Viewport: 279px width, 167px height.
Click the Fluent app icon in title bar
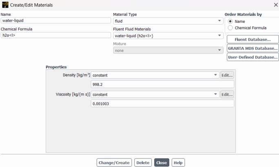[x=5, y=5]
